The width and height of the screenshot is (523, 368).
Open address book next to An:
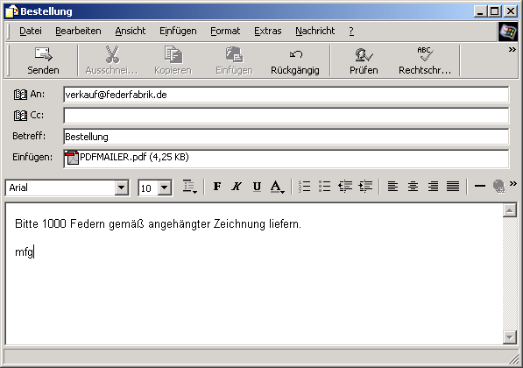20,95
